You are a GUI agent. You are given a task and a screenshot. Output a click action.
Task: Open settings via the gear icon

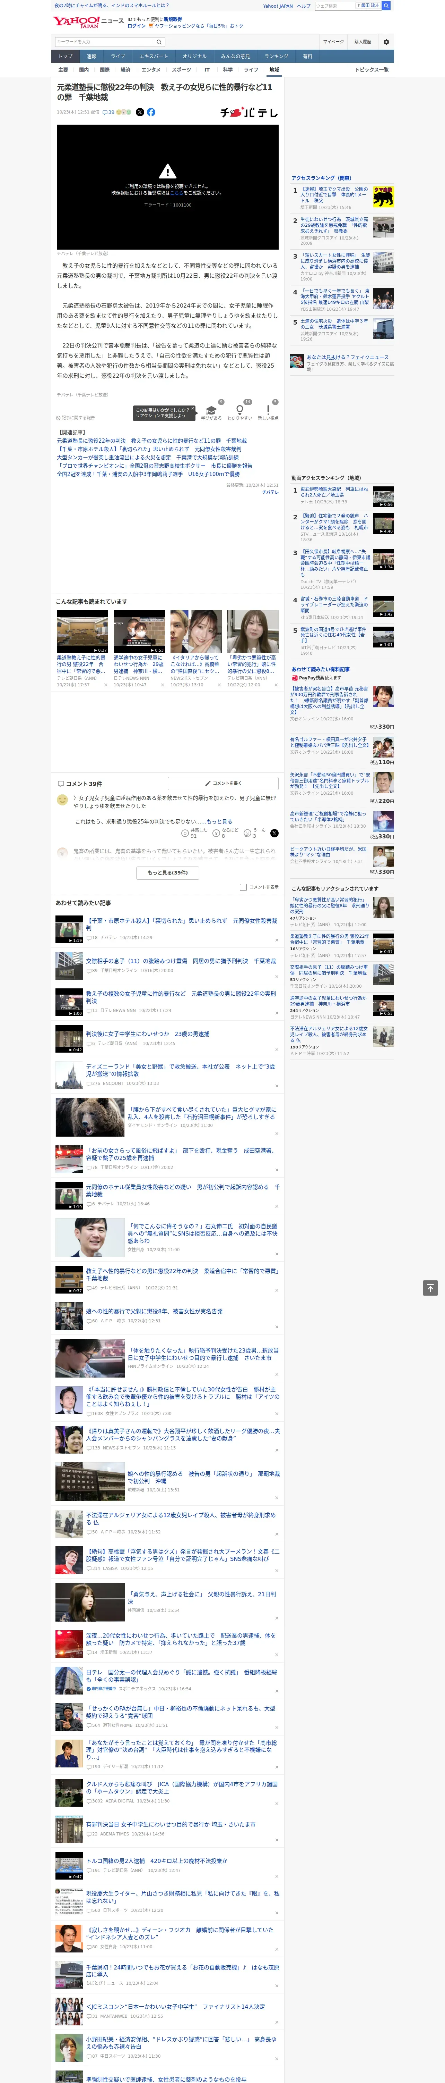(x=386, y=41)
